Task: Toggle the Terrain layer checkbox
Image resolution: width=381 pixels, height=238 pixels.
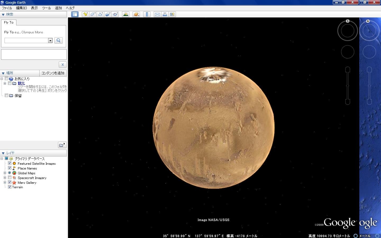Action: tap(10, 187)
